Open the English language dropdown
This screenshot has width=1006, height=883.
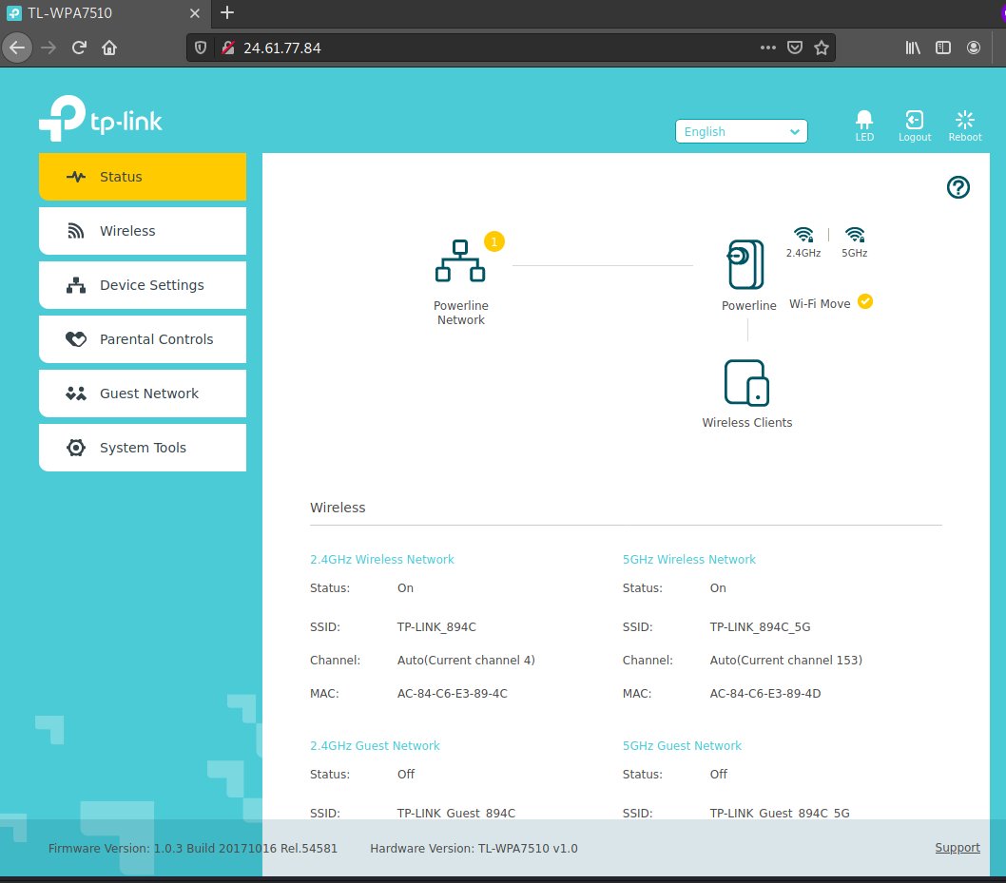[x=741, y=131]
